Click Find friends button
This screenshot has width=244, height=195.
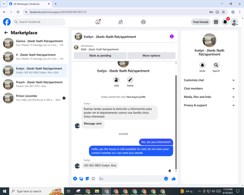pyautogui.click(x=201, y=22)
